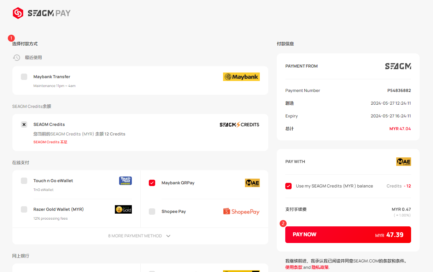Click the 8 MORE PAYMENT METHOD text
This screenshot has width=433, height=272.
135,236
